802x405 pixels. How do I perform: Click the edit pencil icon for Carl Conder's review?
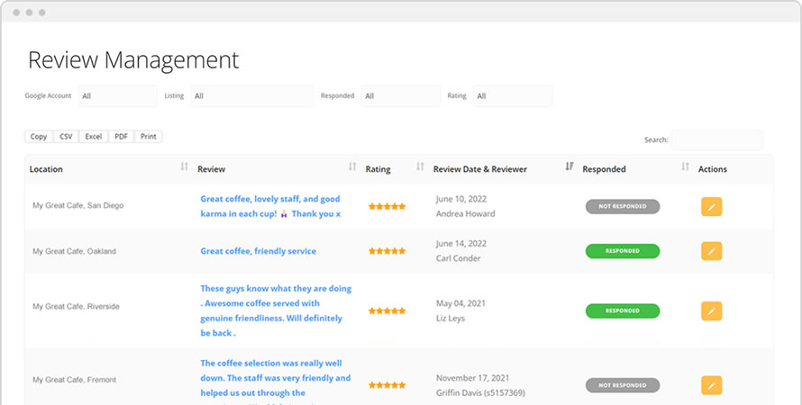coord(711,251)
